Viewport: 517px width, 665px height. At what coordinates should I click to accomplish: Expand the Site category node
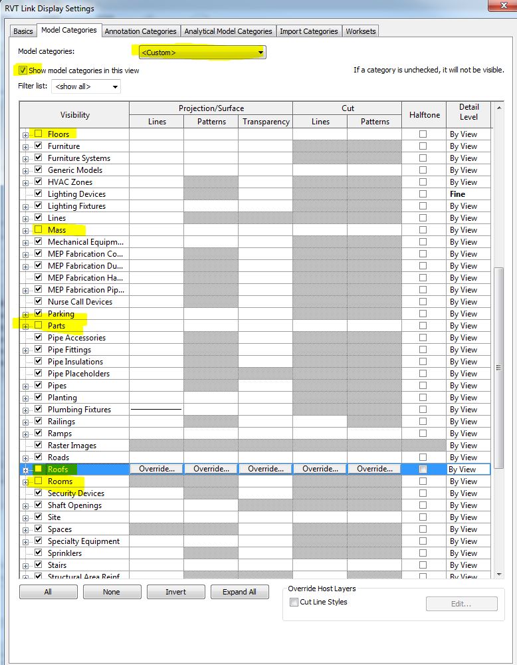25,518
